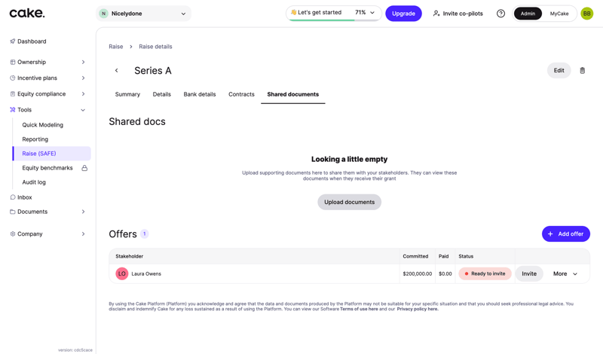The image size is (603, 354).
Task: Switch to MyCake view
Action: coord(559,14)
